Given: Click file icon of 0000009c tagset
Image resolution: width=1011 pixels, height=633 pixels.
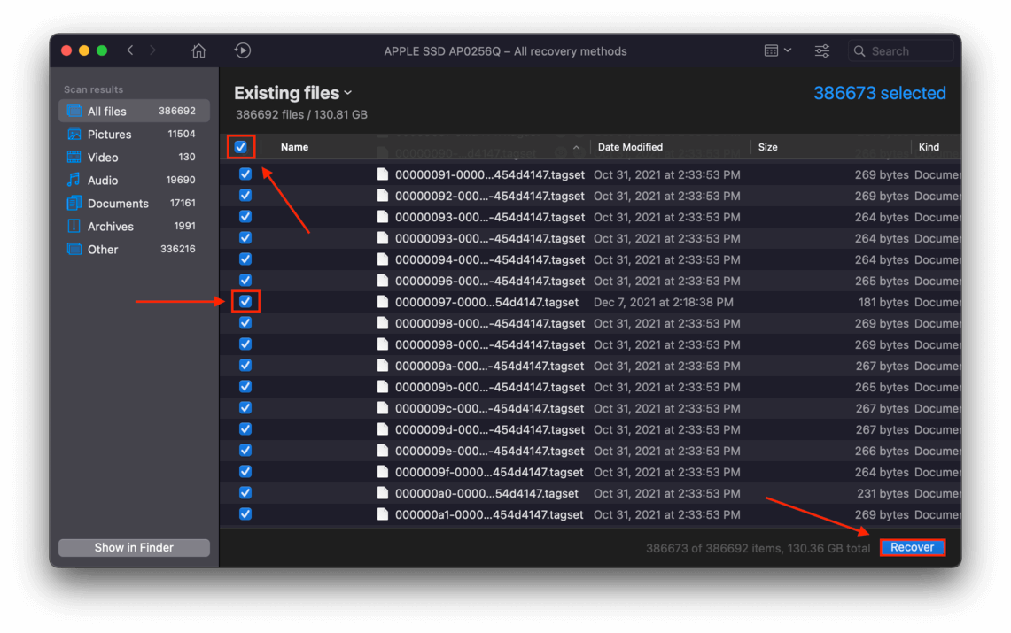Looking at the screenshot, I should 383,407.
